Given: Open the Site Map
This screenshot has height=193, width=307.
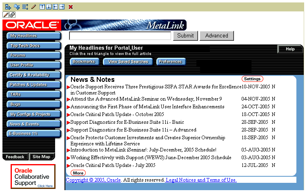Looking at the screenshot, I should 42,157.
